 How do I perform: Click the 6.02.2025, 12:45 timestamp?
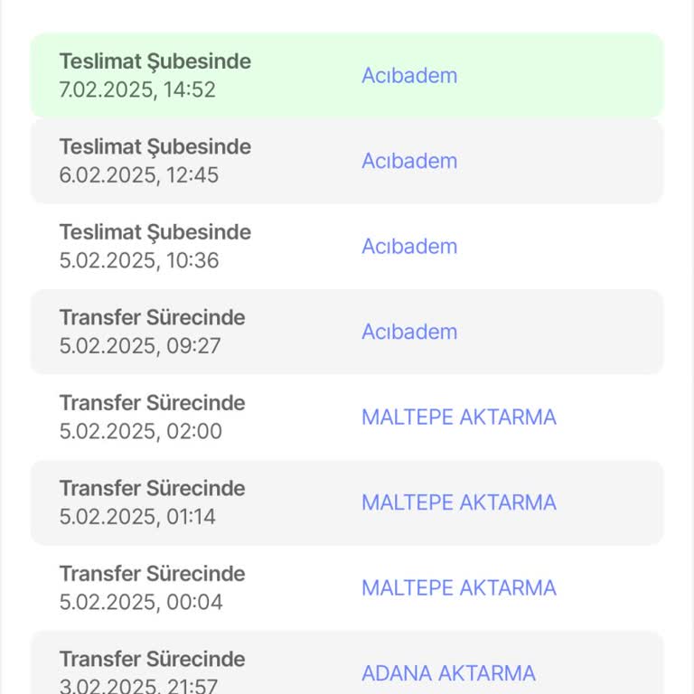click(139, 175)
